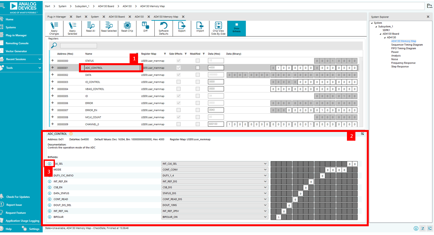The image size is (434, 235).
Task: Click the Apply Changes toolbar icon
Action: point(54,28)
